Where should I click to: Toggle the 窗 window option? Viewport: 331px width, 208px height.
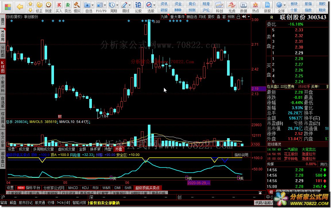coord(224,17)
